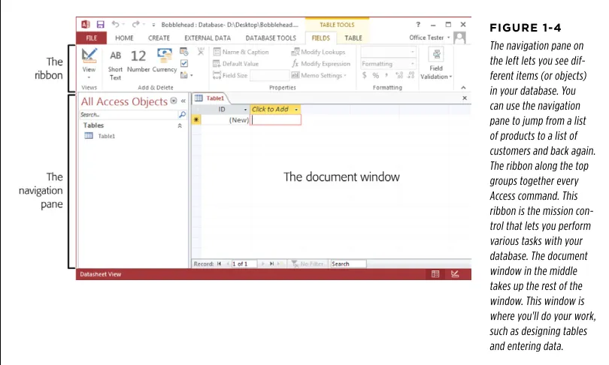Collapse the ribbon with the caret
Image resolution: width=609 pixels, height=365 pixels.
pyautogui.click(x=463, y=88)
